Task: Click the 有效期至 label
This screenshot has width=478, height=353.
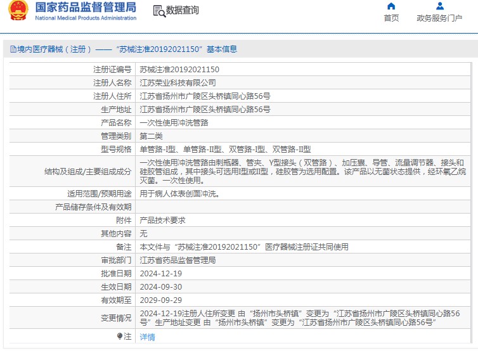Action: (x=116, y=300)
